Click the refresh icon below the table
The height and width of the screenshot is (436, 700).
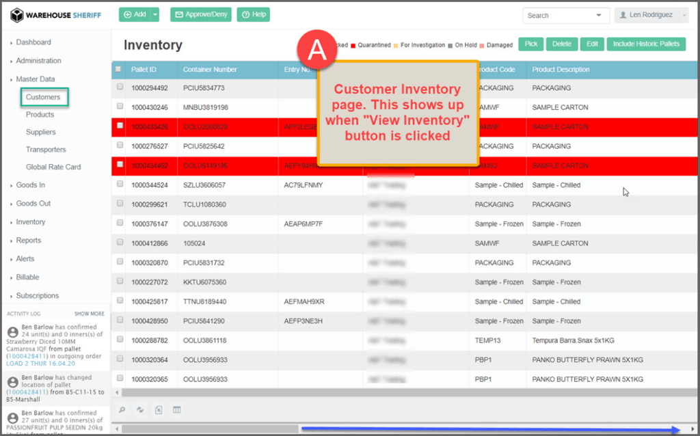tap(140, 410)
